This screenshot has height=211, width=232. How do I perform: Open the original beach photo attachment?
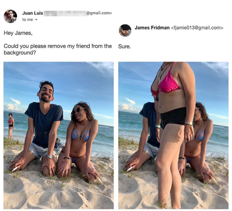click(x=59, y=135)
